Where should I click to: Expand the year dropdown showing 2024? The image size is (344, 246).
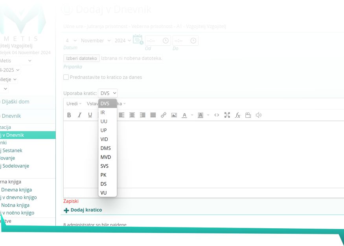[122, 41]
